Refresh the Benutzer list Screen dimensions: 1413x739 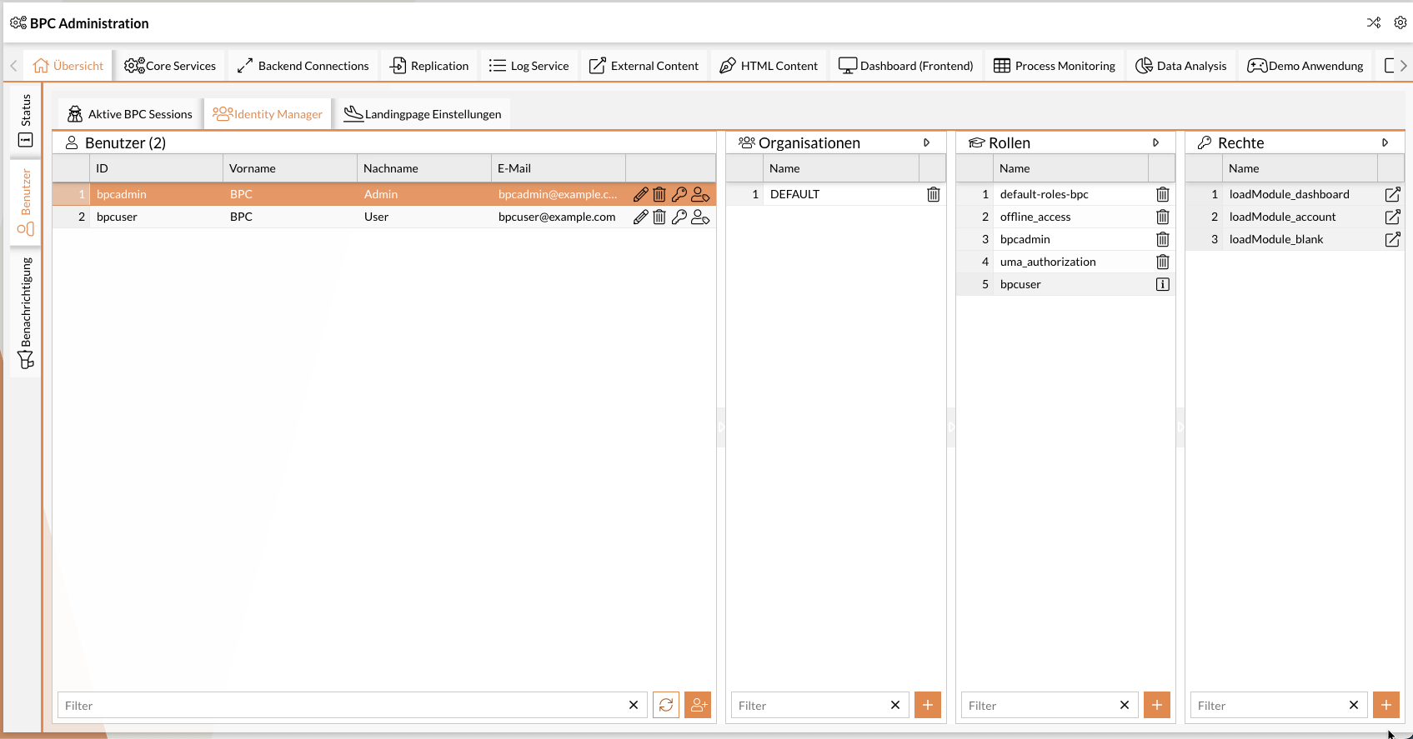coord(666,705)
